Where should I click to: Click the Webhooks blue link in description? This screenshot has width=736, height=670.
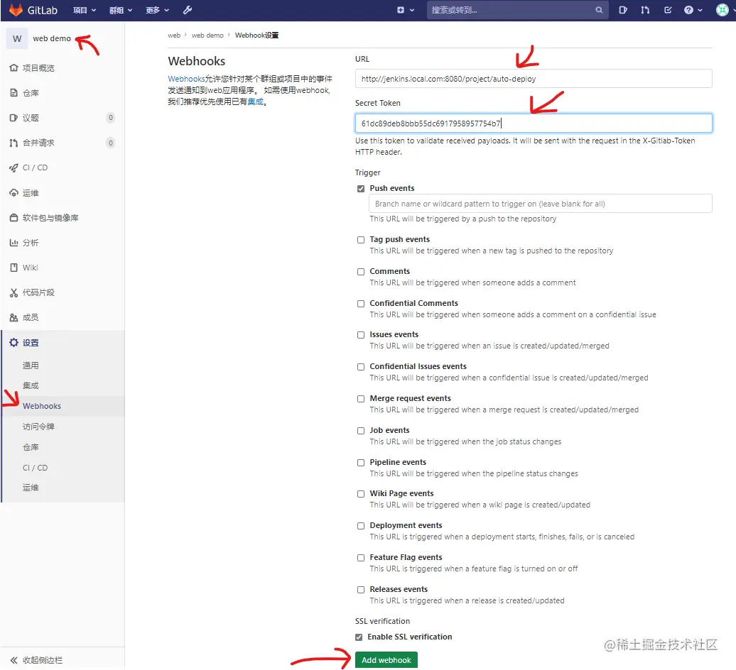186,79
